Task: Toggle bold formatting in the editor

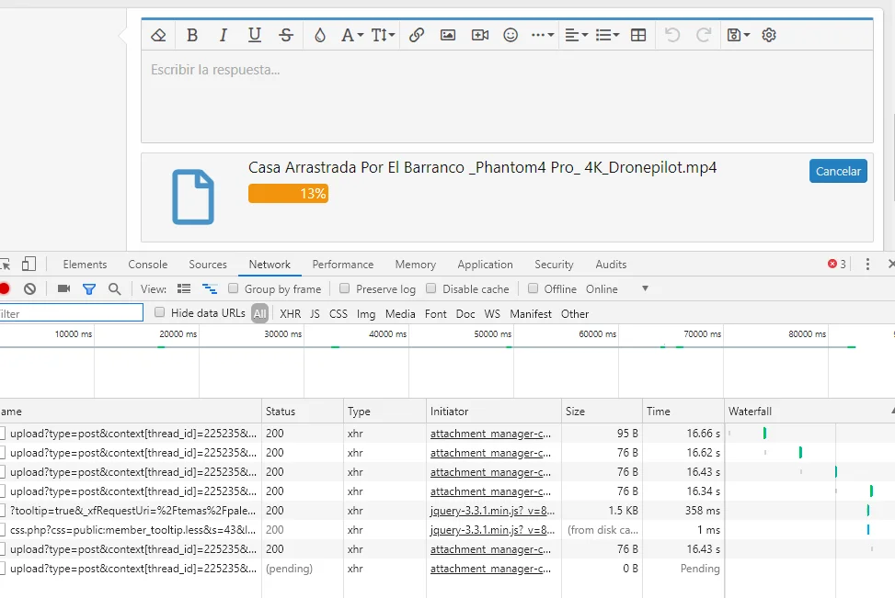Action: pyautogui.click(x=192, y=35)
